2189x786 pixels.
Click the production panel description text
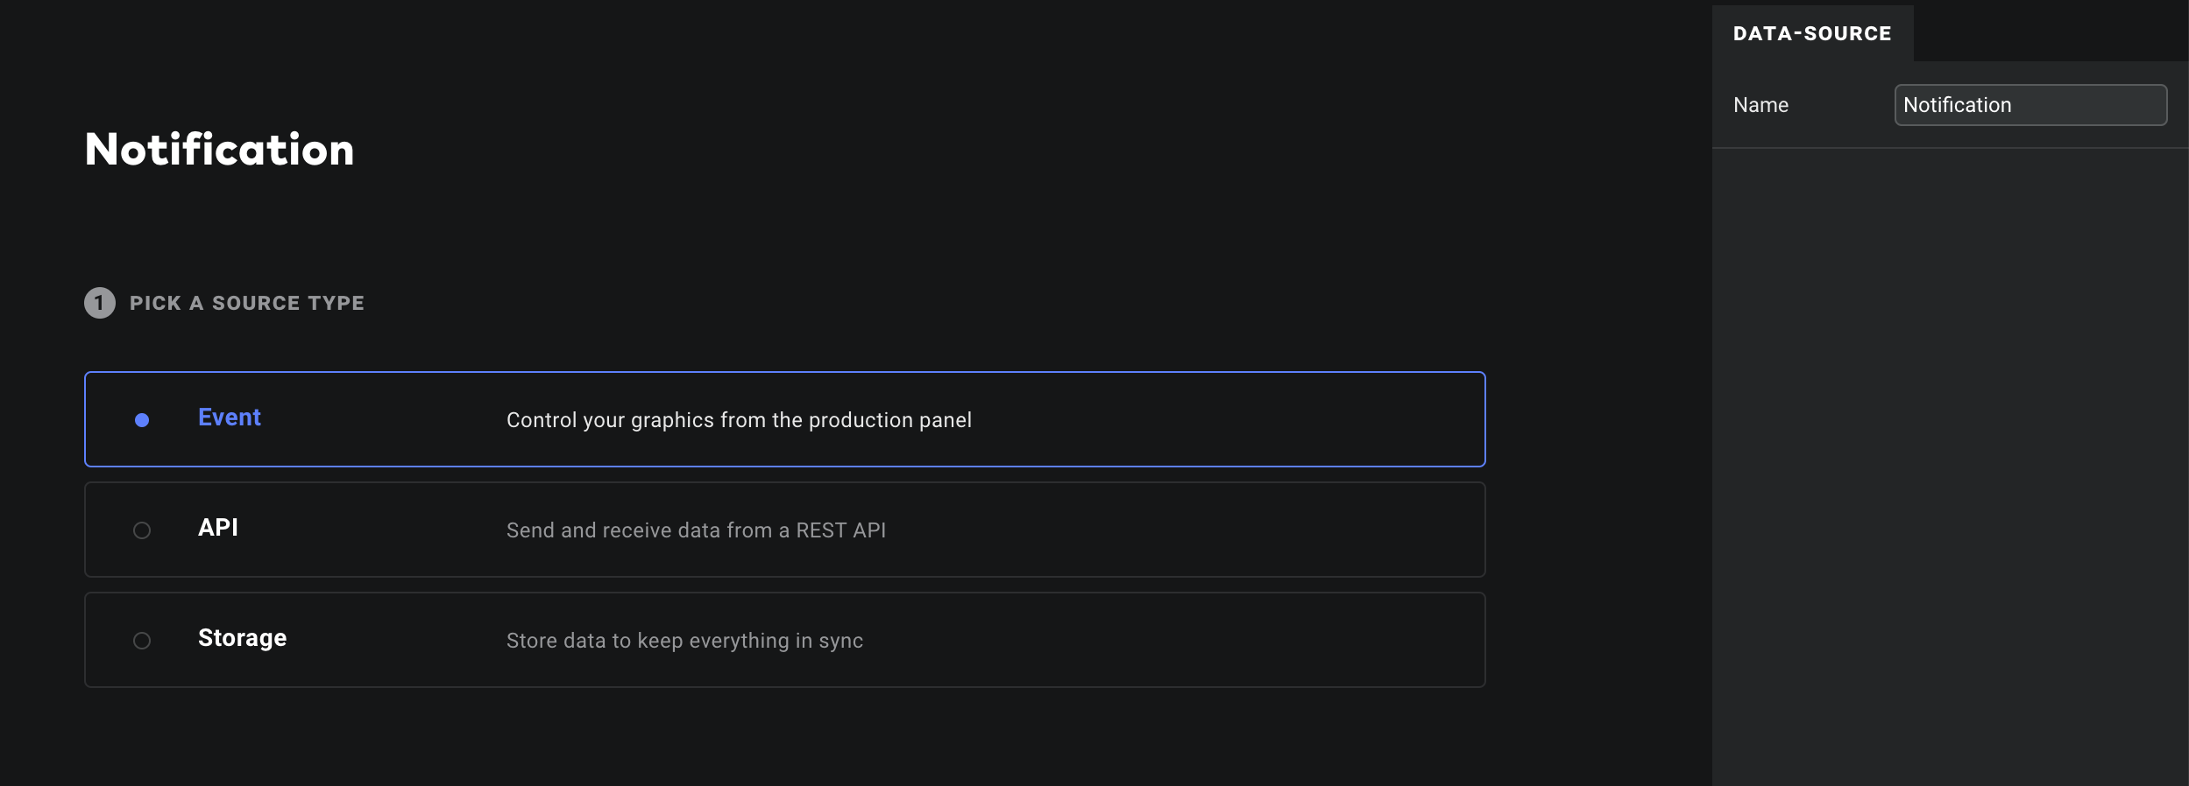tap(739, 420)
